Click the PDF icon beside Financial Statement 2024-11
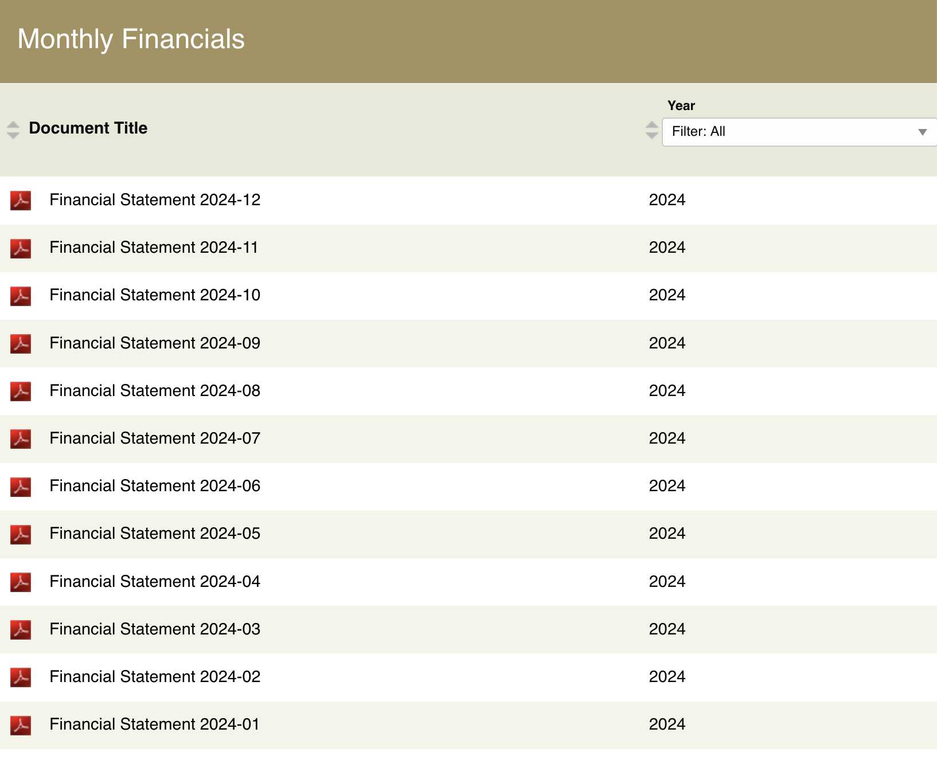 coord(21,248)
